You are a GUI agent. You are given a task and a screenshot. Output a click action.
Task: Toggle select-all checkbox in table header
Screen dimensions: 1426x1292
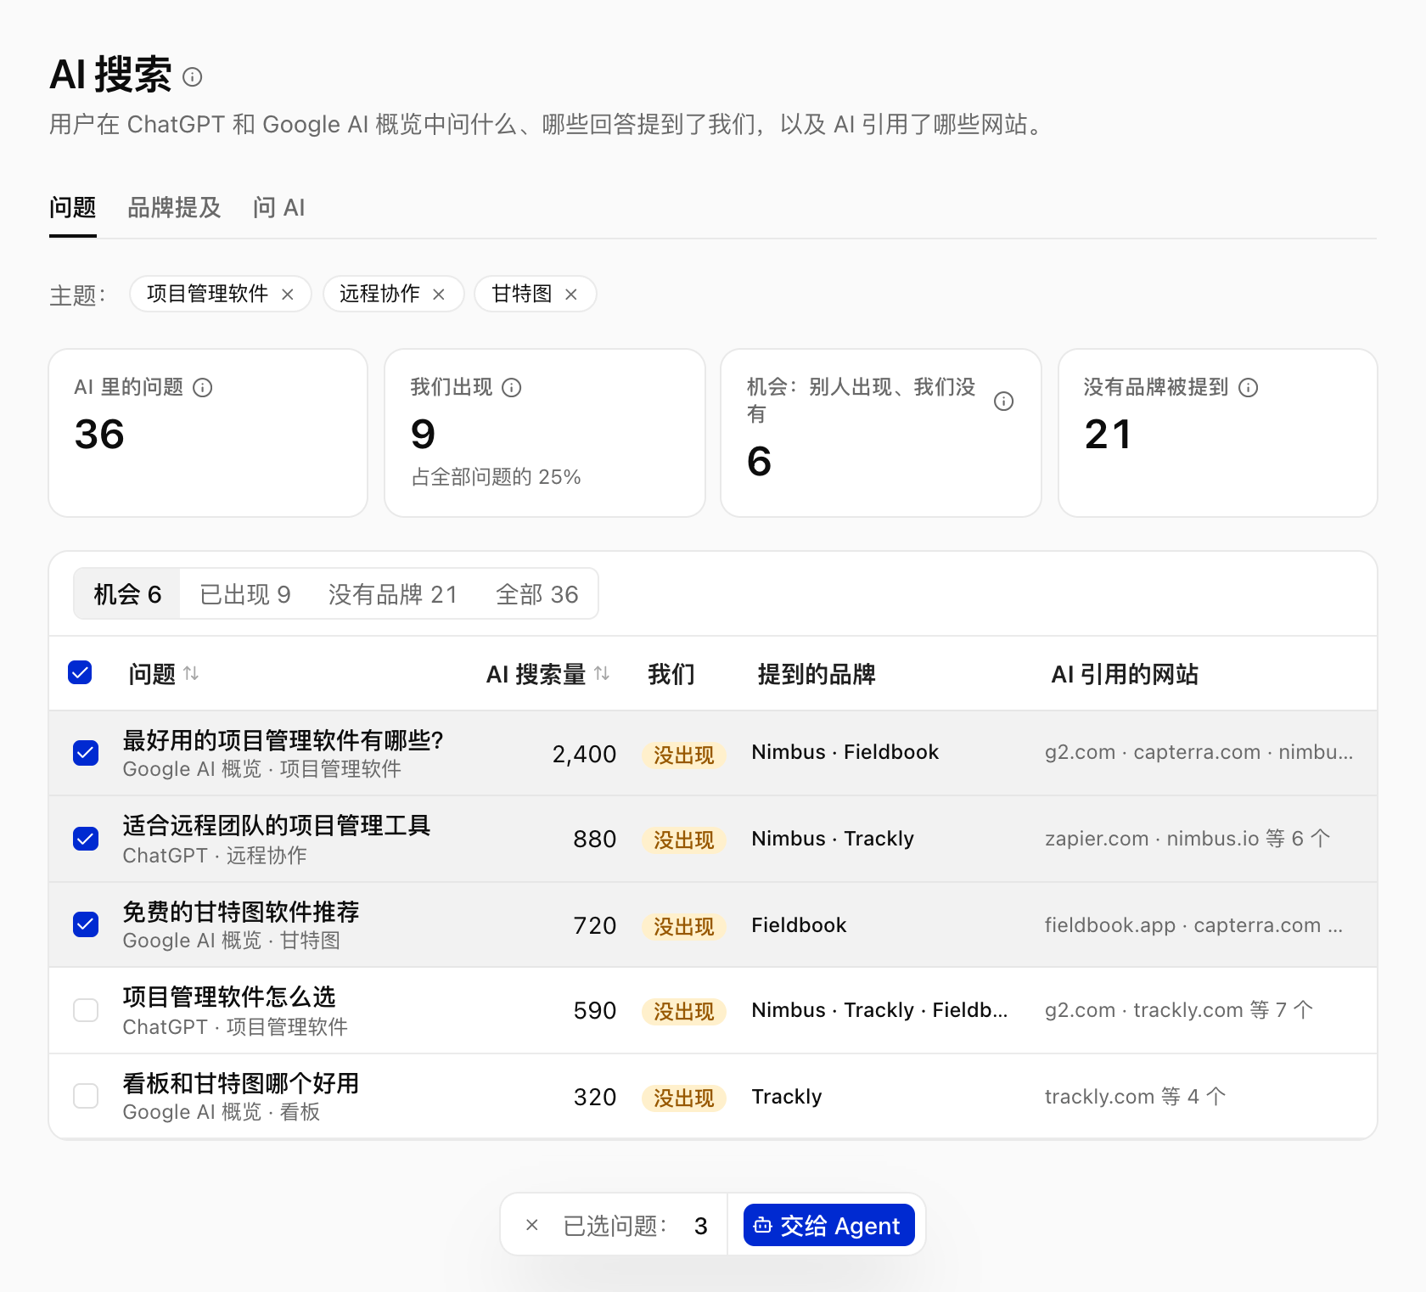click(x=80, y=673)
